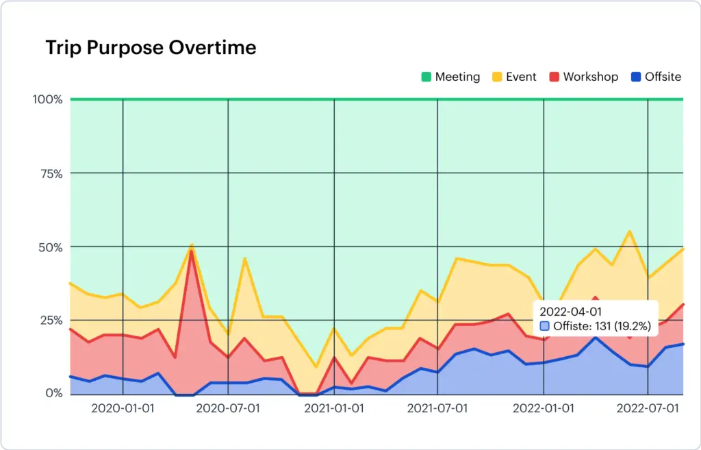Click the 75% y-axis label

50,173
